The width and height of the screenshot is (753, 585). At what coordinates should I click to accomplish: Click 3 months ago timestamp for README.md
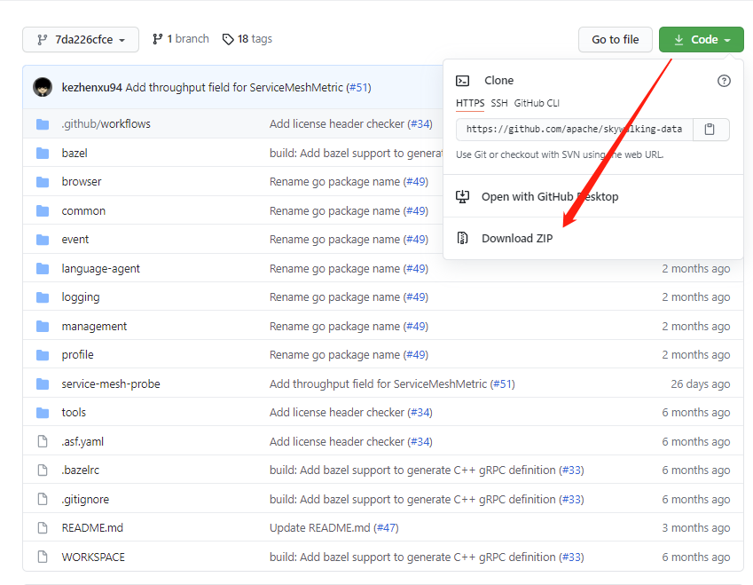point(696,528)
